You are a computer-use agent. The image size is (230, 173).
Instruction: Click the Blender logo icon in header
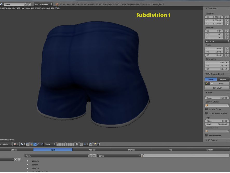coord(57,4)
